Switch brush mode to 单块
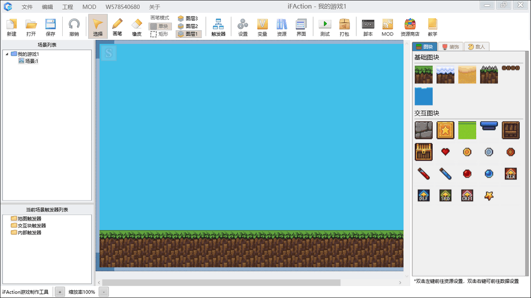This screenshot has width=531, height=298. pos(160,26)
